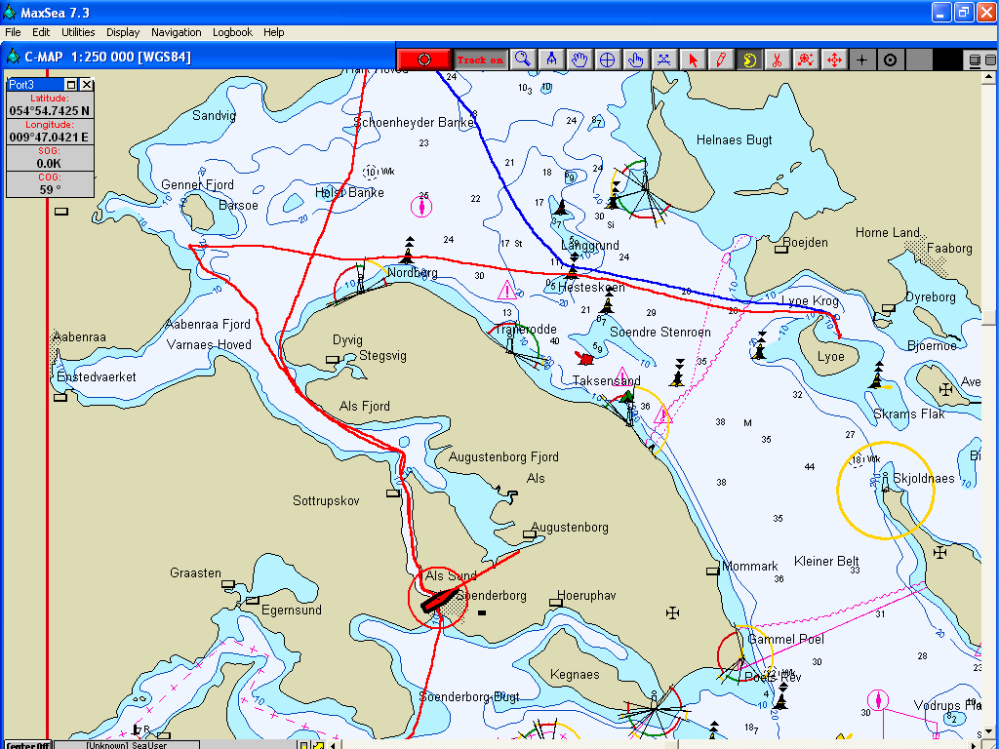Maximize the Port3 data panel
This screenshot has height=749, width=999.
(x=71, y=85)
